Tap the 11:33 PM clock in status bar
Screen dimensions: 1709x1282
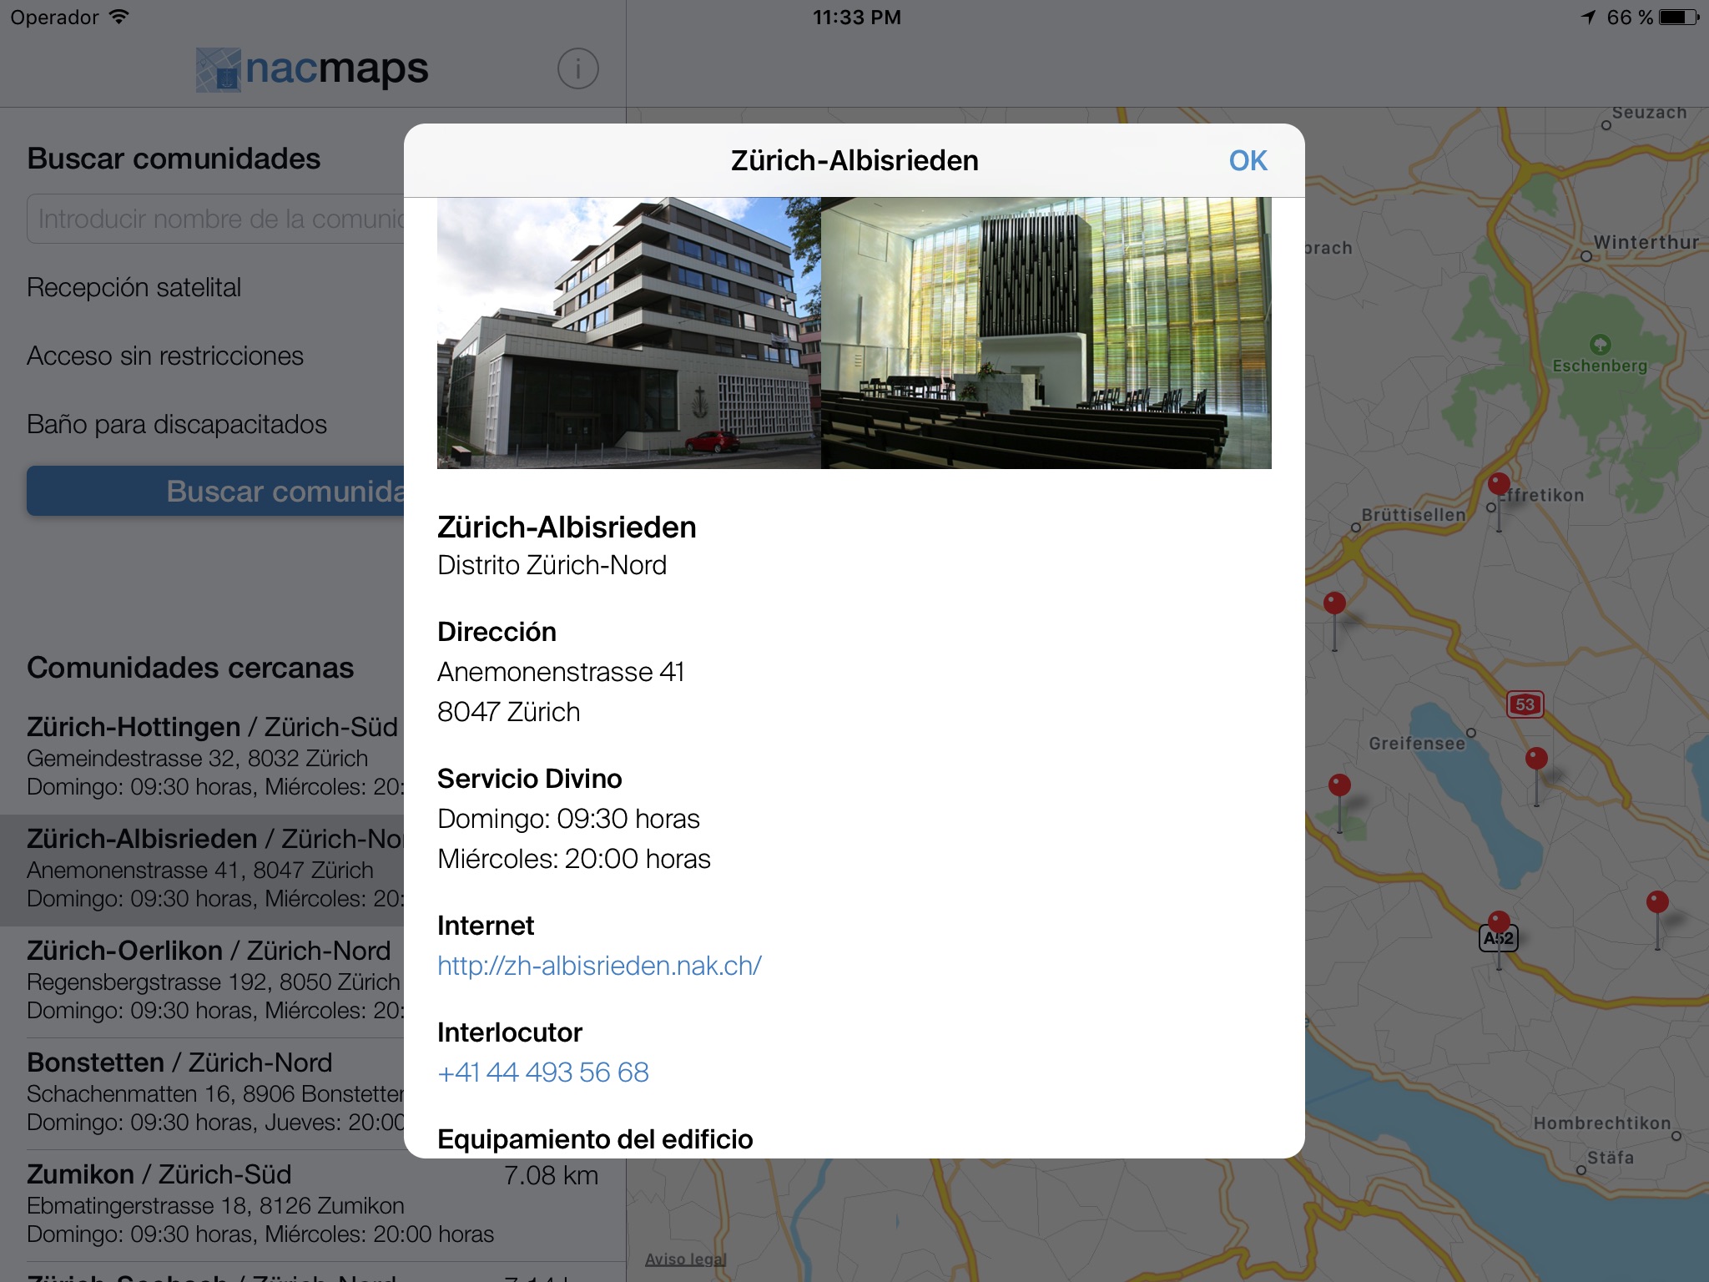857,18
